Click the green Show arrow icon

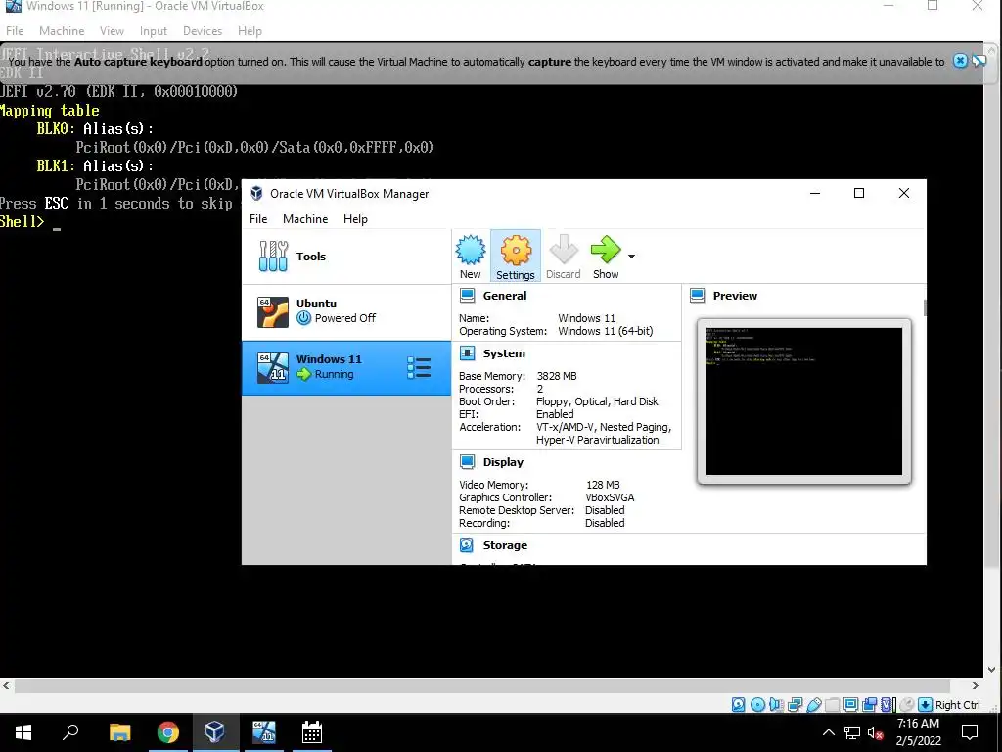click(x=605, y=250)
